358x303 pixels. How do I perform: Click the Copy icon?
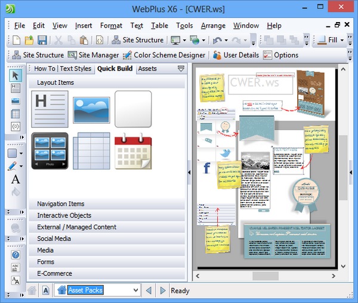71,40
